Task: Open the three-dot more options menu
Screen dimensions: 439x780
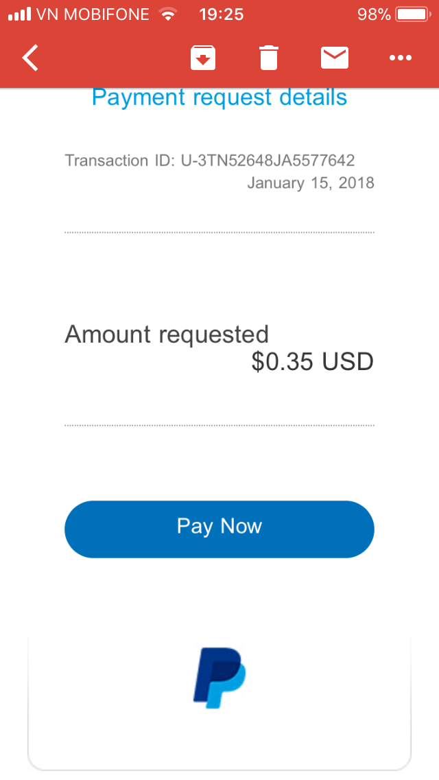Action: pyautogui.click(x=401, y=58)
